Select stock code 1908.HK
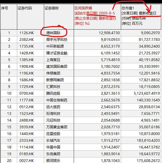The height and width of the screenshot is (163, 162). (27, 66)
